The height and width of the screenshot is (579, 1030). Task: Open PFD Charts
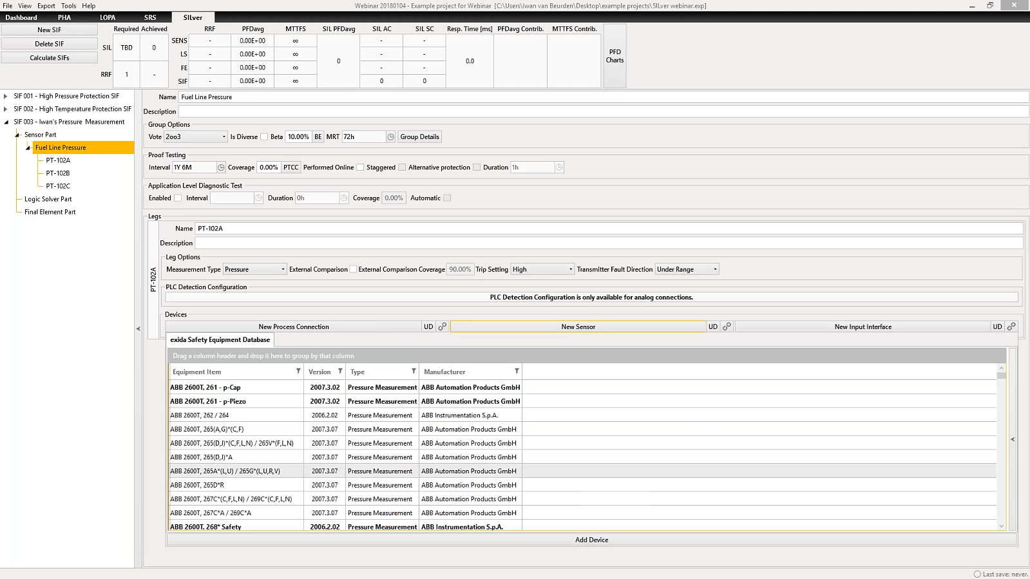[615, 56]
